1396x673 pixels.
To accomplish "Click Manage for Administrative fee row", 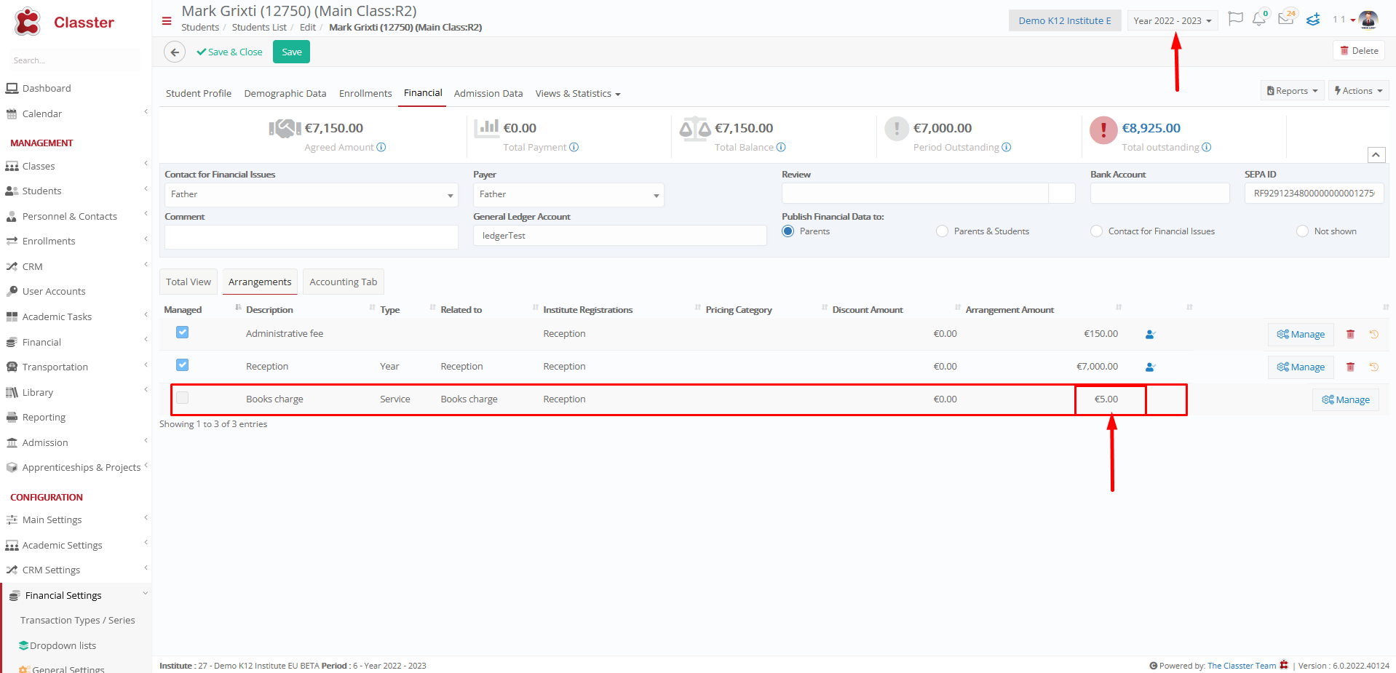I will (x=1301, y=334).
